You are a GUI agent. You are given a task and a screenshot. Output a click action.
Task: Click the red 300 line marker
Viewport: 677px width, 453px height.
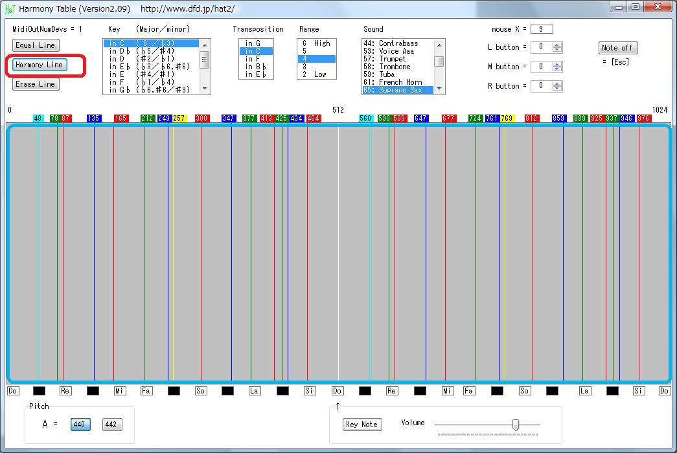[x=201, y=118]
